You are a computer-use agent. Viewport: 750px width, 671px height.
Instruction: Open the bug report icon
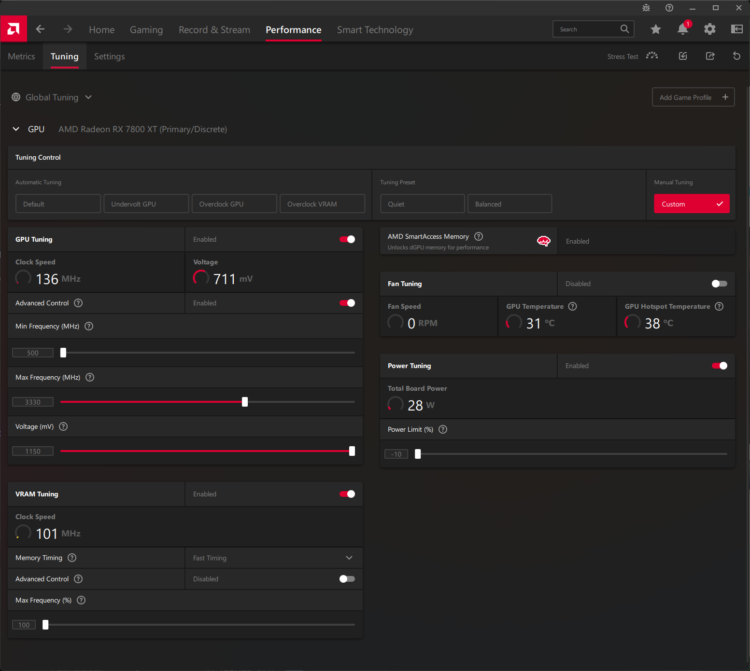pos(646,8)
